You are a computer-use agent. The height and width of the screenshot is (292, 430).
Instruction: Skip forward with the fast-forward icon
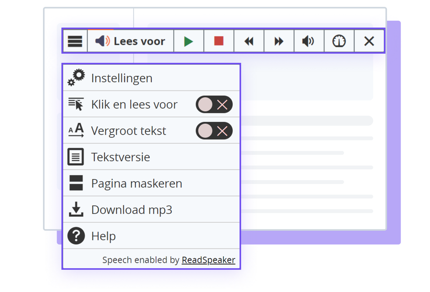tap(279, 41)
